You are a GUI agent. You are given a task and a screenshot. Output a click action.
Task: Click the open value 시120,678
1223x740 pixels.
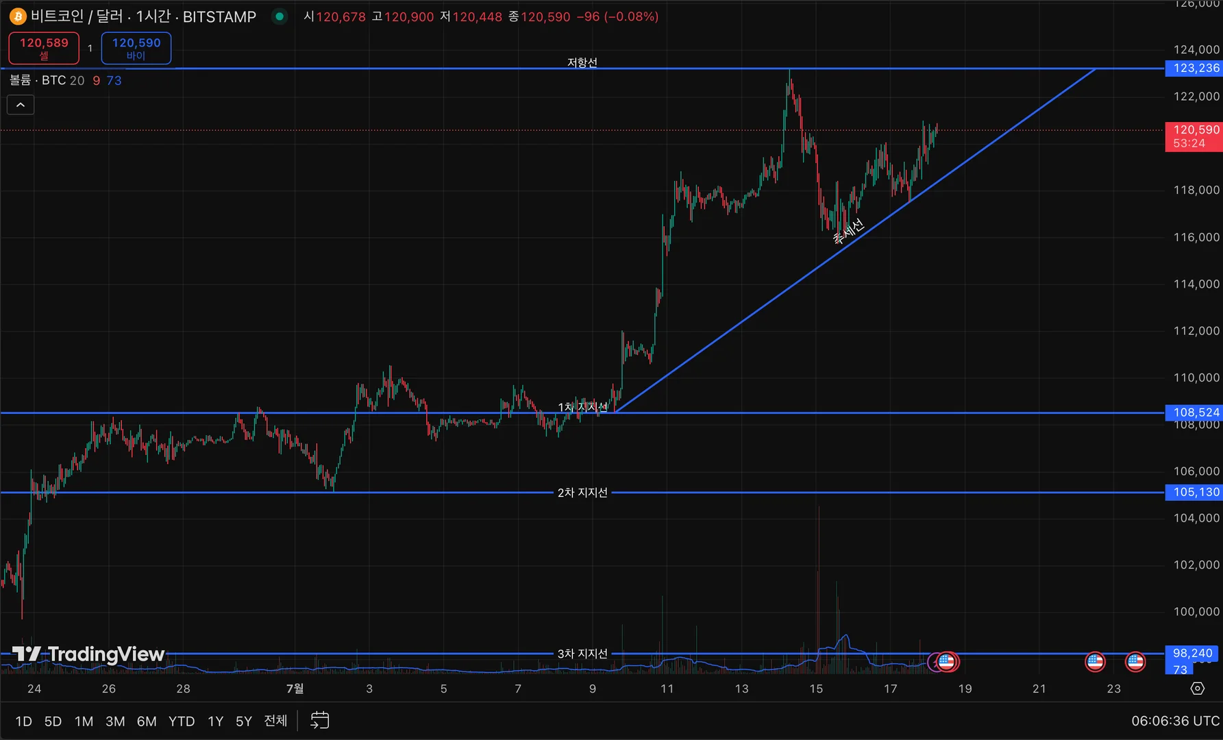click(x=335, y=16)
